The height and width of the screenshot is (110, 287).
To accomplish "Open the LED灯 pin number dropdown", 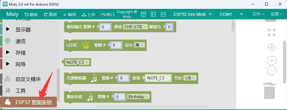I will [116, 45].
